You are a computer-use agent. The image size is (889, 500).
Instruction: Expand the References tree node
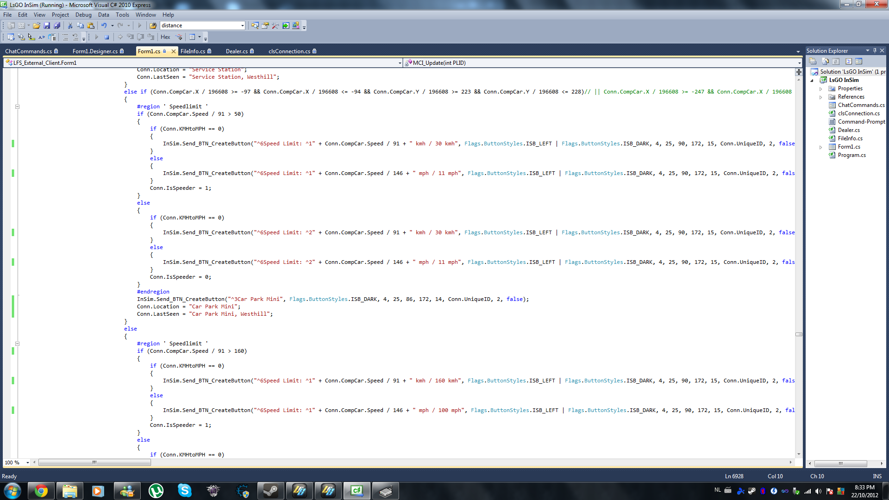[821, 97]
